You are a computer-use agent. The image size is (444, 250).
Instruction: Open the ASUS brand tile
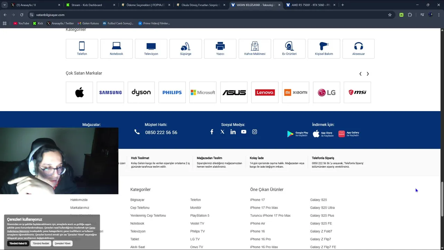(x=234, y=92)
